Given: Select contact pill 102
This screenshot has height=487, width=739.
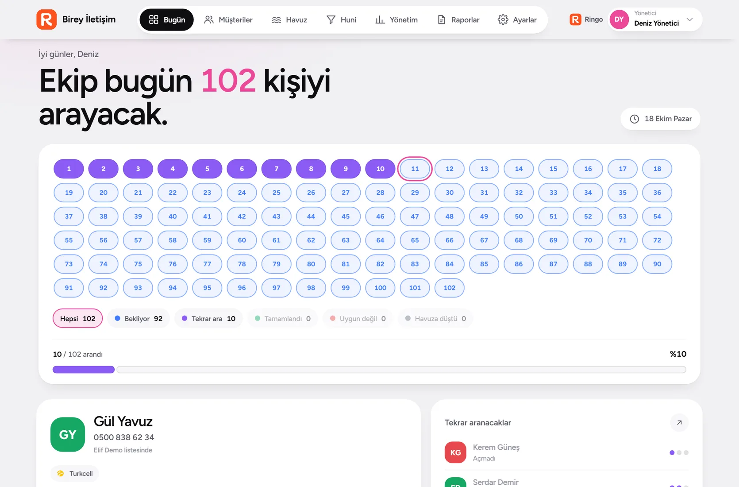Looking at the screenshot, I should tap(450, 288).
